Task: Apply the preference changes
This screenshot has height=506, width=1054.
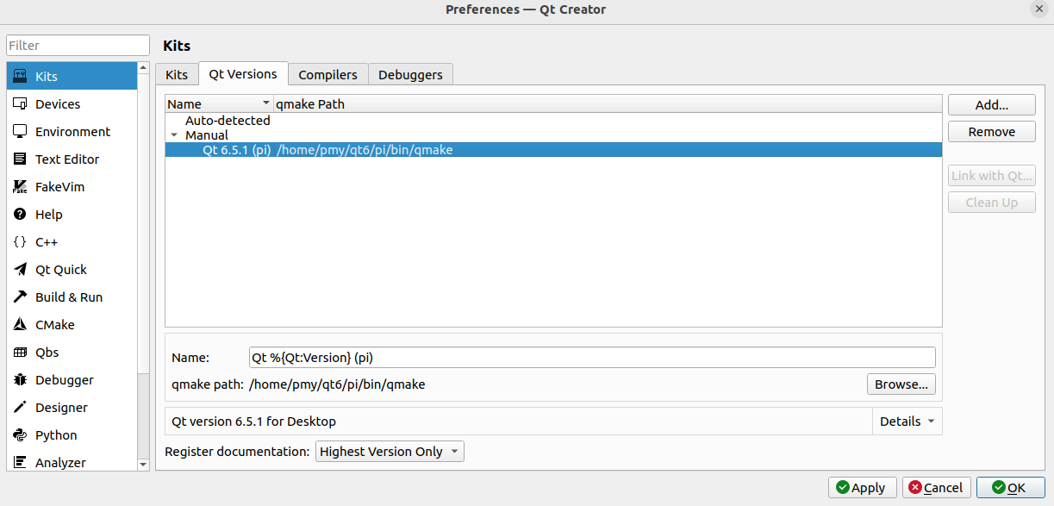Action: tap(862, 487)
